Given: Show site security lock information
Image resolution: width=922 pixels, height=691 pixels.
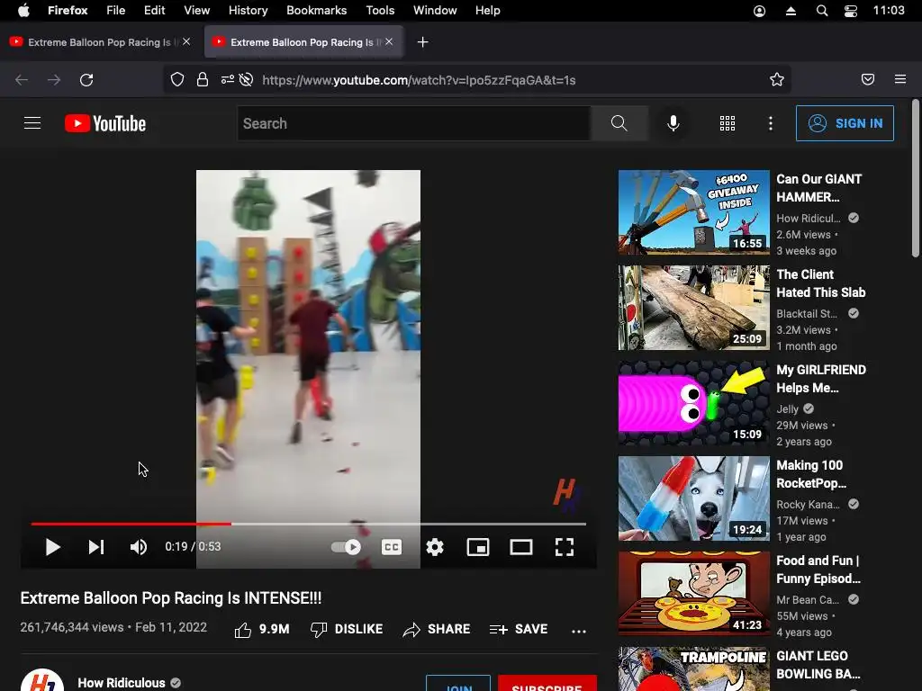Looking at the screenshot, I should pyautogui.click(x=203, y=80).
